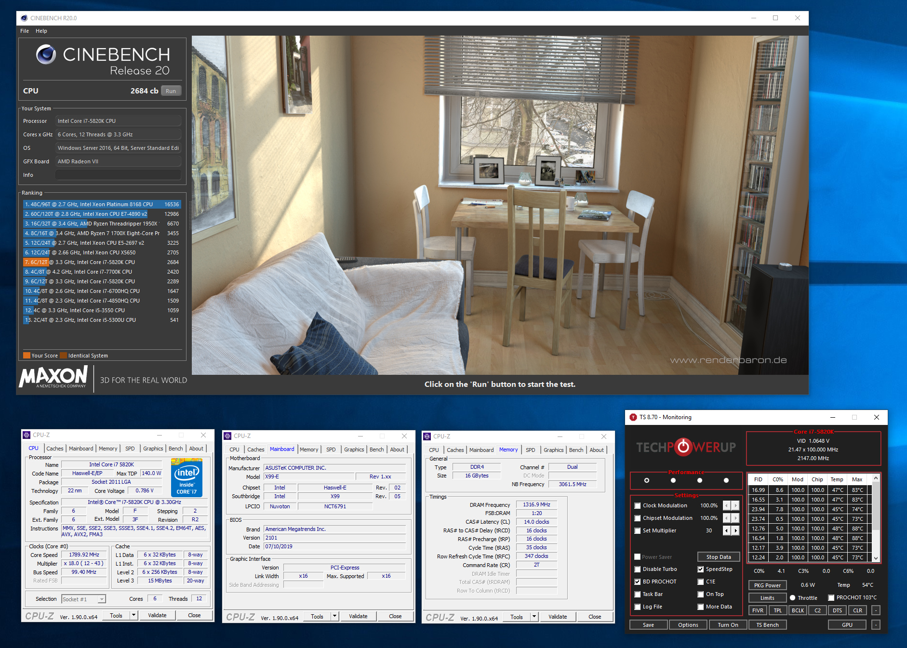Viewport: 907px width, 648px height.
Task: Click the Turn On button in ThrottleStop
Action: (728, 625)
